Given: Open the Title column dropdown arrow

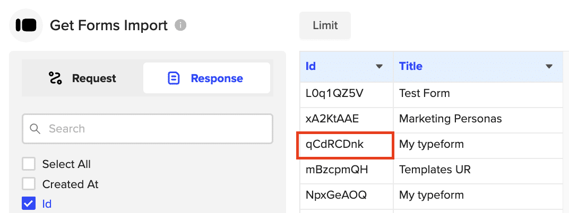Looking at the screenshot, I should pos(549,67).
